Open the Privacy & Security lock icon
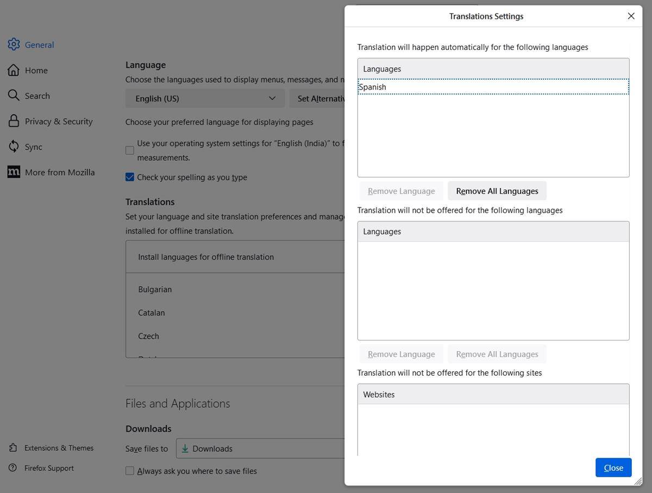Screen dimensions: 652x493 [x=14, y=121]
